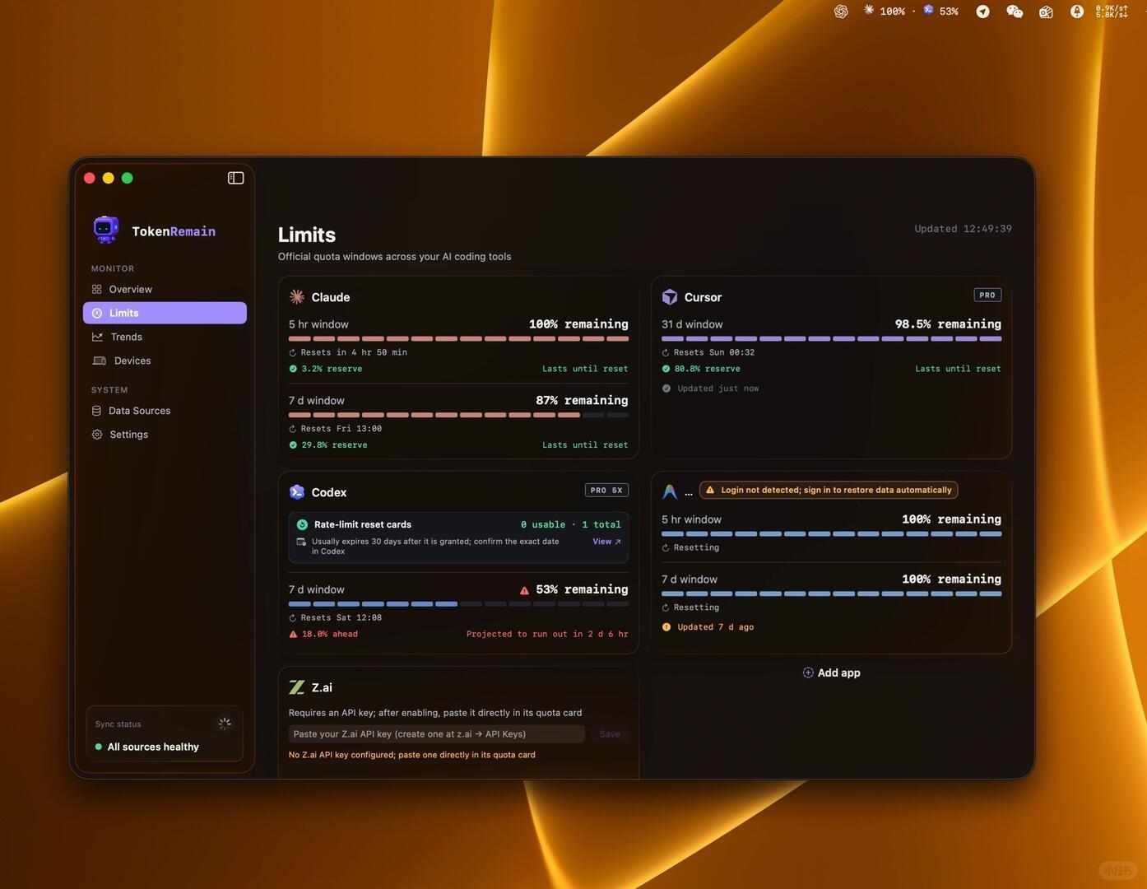Click the '98.5% remaining' value
The image size is (1147, 889).
pos(948,324)
